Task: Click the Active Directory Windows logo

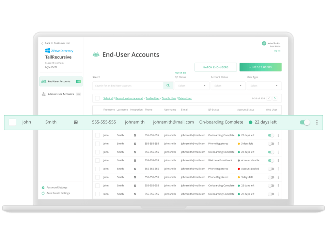Action: pyautogui.click(x=48, y=51)
